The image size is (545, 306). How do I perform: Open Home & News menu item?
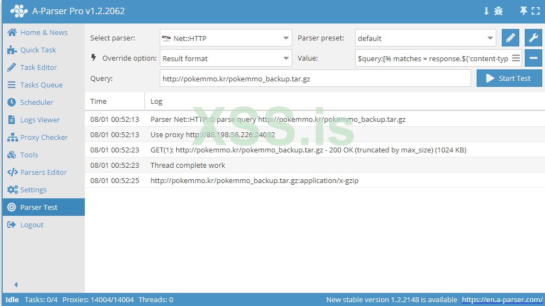click(43, 32)
